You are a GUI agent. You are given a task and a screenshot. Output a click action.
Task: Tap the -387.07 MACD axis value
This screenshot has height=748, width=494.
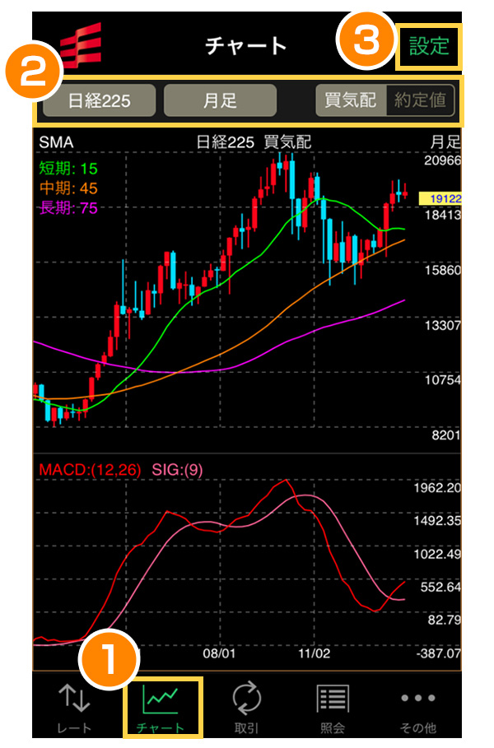(x=438, y=653)
